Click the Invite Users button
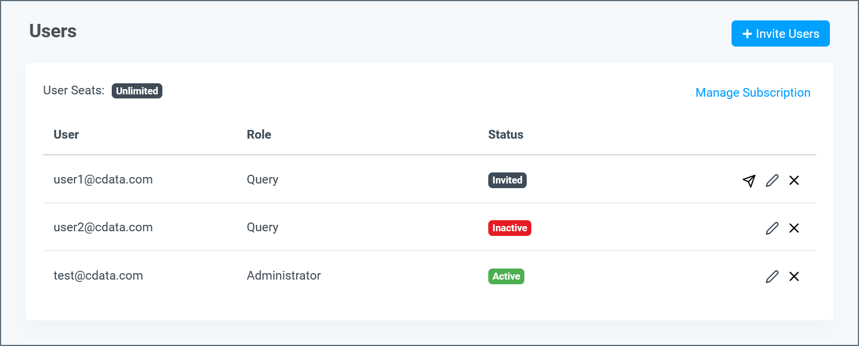 (780, 33)
